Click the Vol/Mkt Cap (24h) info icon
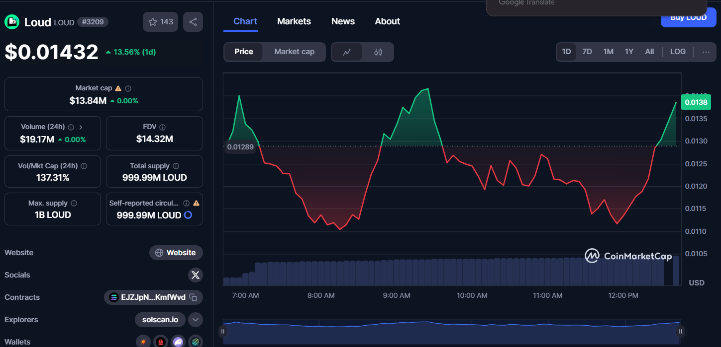The image size is (721, 347). (x=84, y=166)
